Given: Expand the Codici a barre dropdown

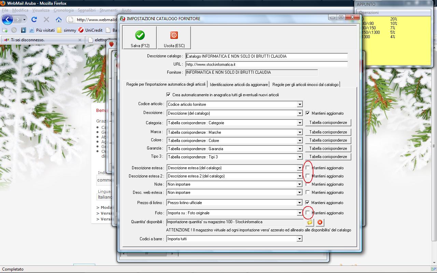Looking at the screenshot, I should (299, 239).
